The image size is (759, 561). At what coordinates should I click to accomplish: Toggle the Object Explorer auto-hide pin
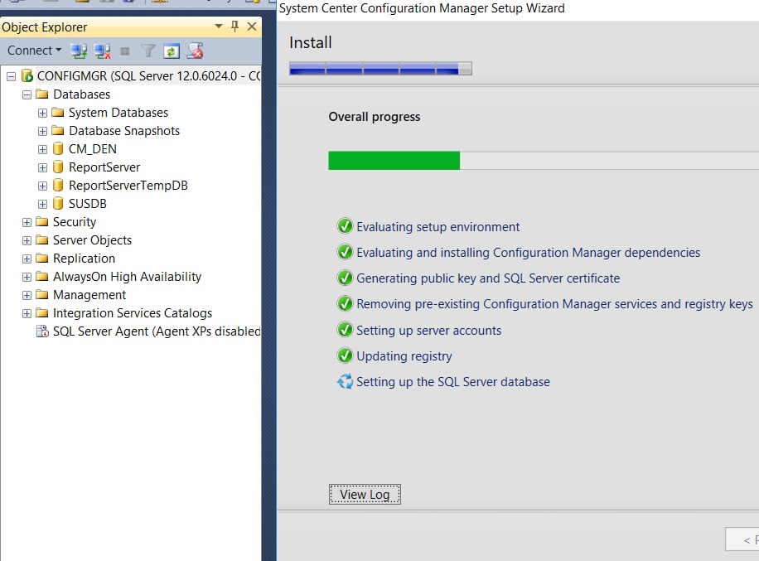234,27
